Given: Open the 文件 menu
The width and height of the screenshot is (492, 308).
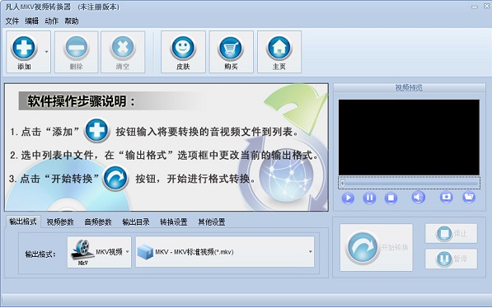Looking at the screenshot, I should (12, 21).
